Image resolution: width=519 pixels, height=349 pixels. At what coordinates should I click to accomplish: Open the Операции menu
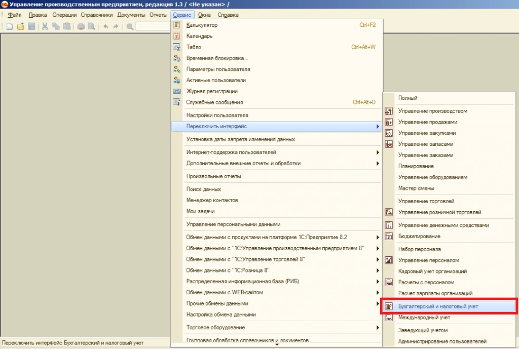64,15
